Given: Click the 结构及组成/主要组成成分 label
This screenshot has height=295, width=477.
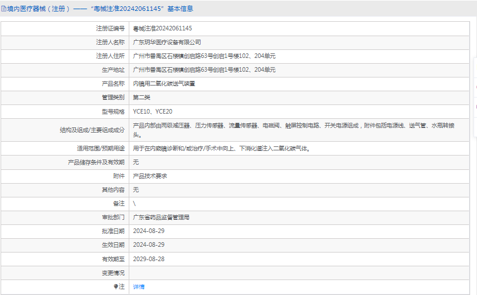Looking at the screenshot, I should coord(92,130).
